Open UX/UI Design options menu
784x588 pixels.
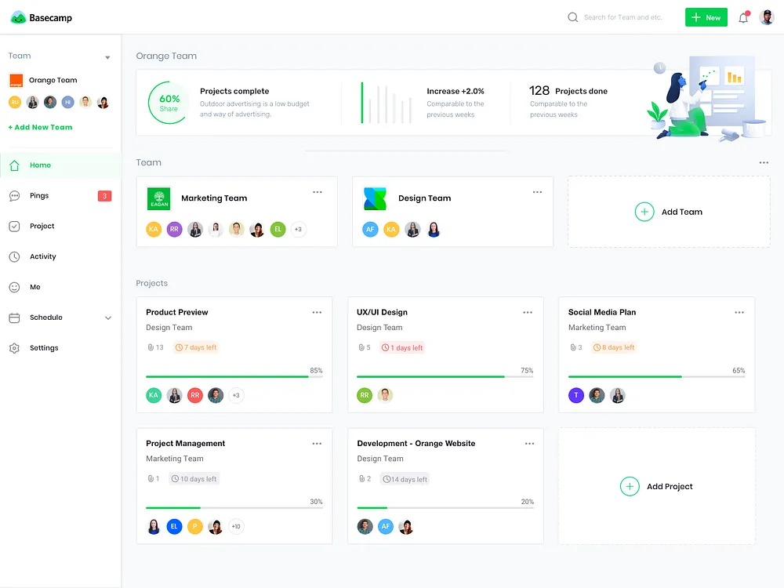528,313
